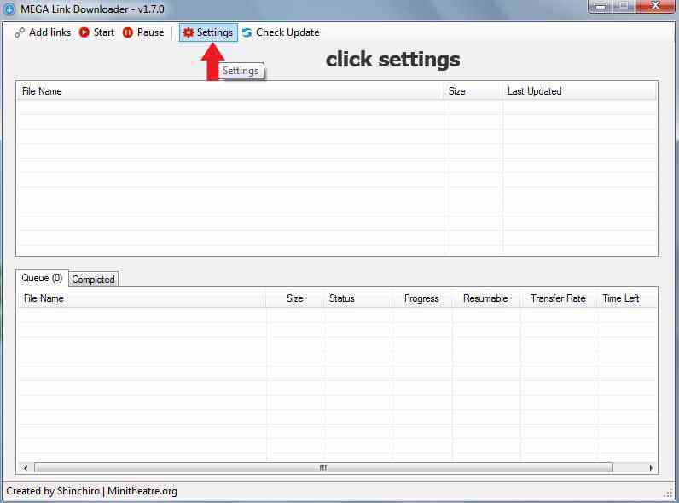Click "Created by Shinchiro | Minitheatre.org" status text

point(92,491)
